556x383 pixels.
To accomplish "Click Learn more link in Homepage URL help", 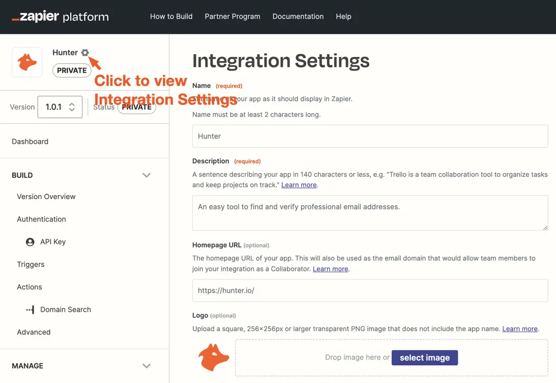I will (331, 269).
